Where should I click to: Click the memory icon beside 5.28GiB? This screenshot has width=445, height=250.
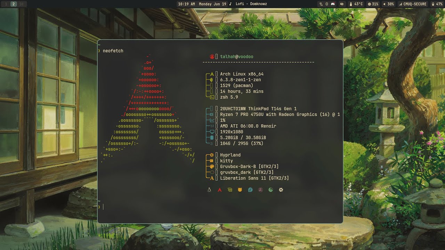coord(211,137)
